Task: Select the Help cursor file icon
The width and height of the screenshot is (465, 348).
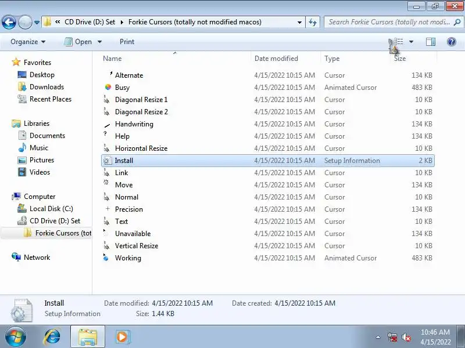Action: (x=106, y=135)
